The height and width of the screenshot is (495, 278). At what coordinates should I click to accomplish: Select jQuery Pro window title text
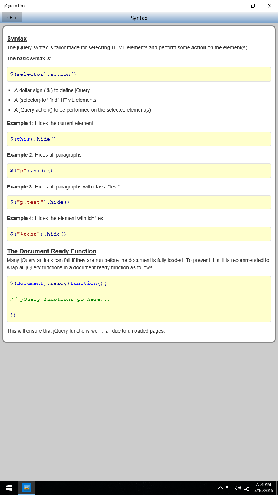pos(14,6)
